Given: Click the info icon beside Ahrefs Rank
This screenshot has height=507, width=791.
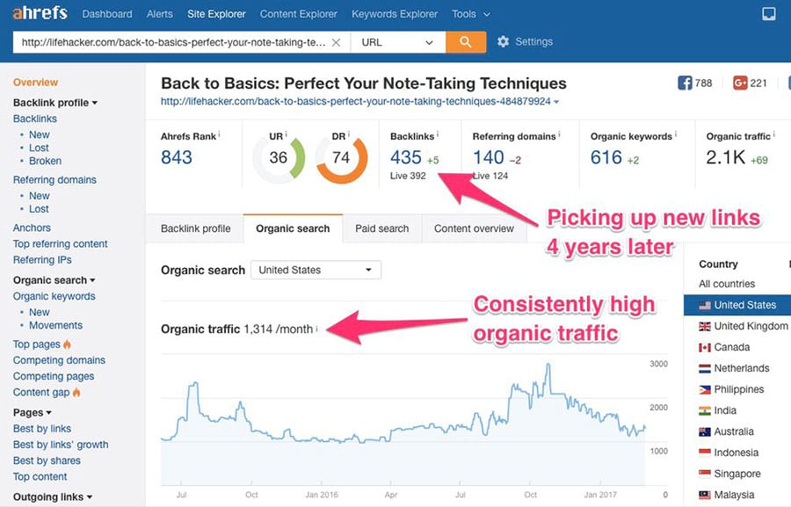Looking at the screenshot, I should [x=219, y=134].
